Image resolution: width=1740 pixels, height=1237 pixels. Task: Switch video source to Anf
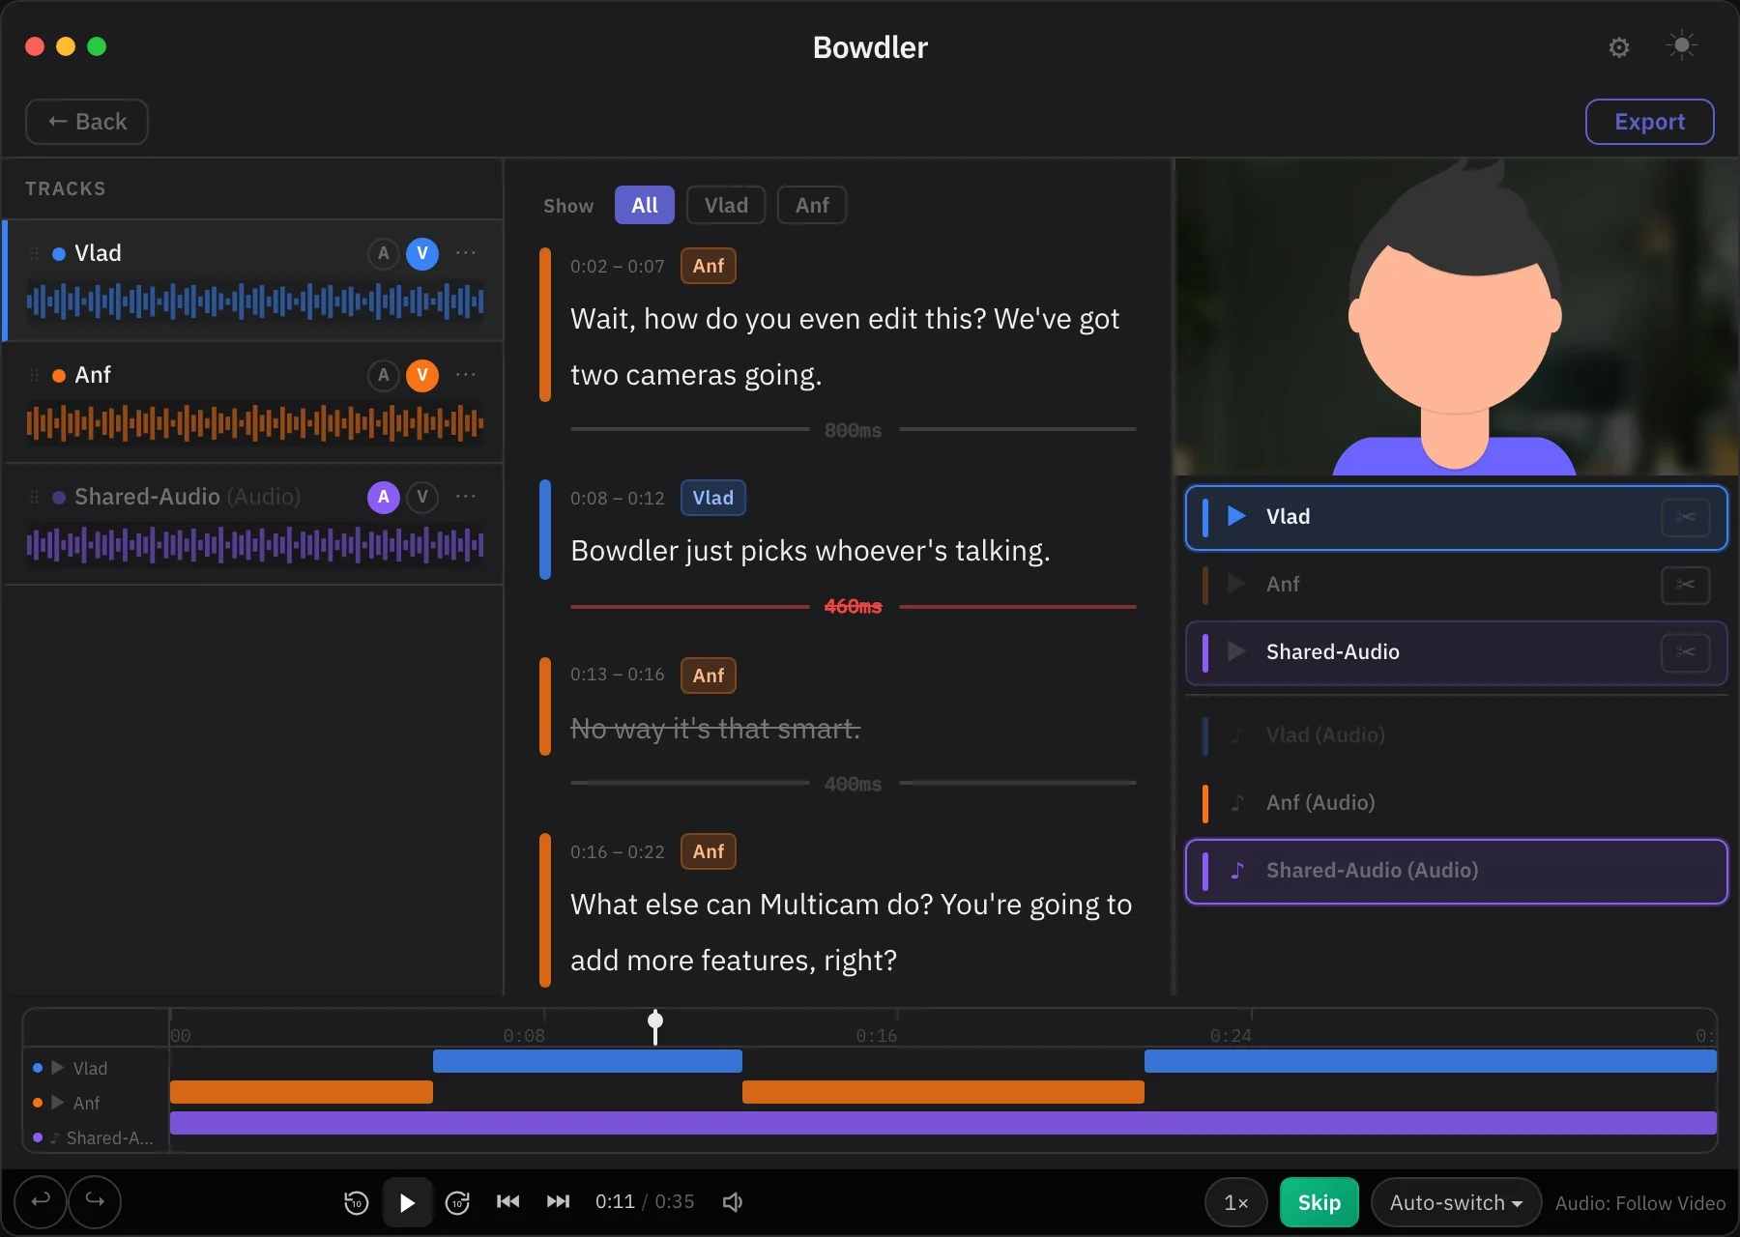[1456, 585]
